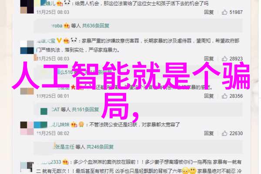Click 回复 beside the 28356 likes

[x=209, y=96]
